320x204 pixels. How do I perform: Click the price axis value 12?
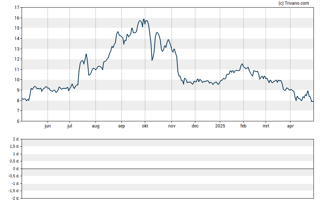(x=17, y=59)
